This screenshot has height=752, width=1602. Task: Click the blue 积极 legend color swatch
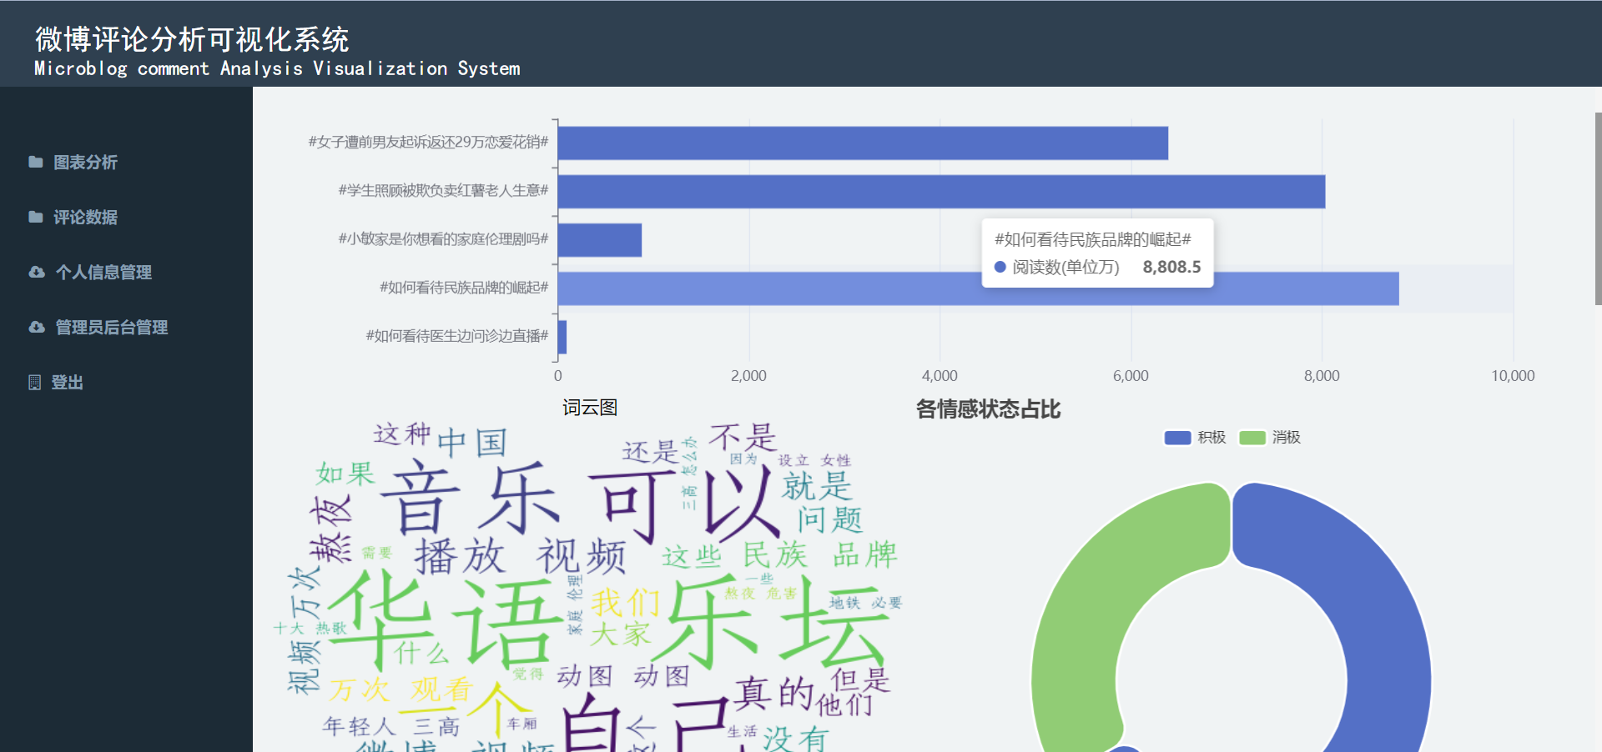[1177, 438]
